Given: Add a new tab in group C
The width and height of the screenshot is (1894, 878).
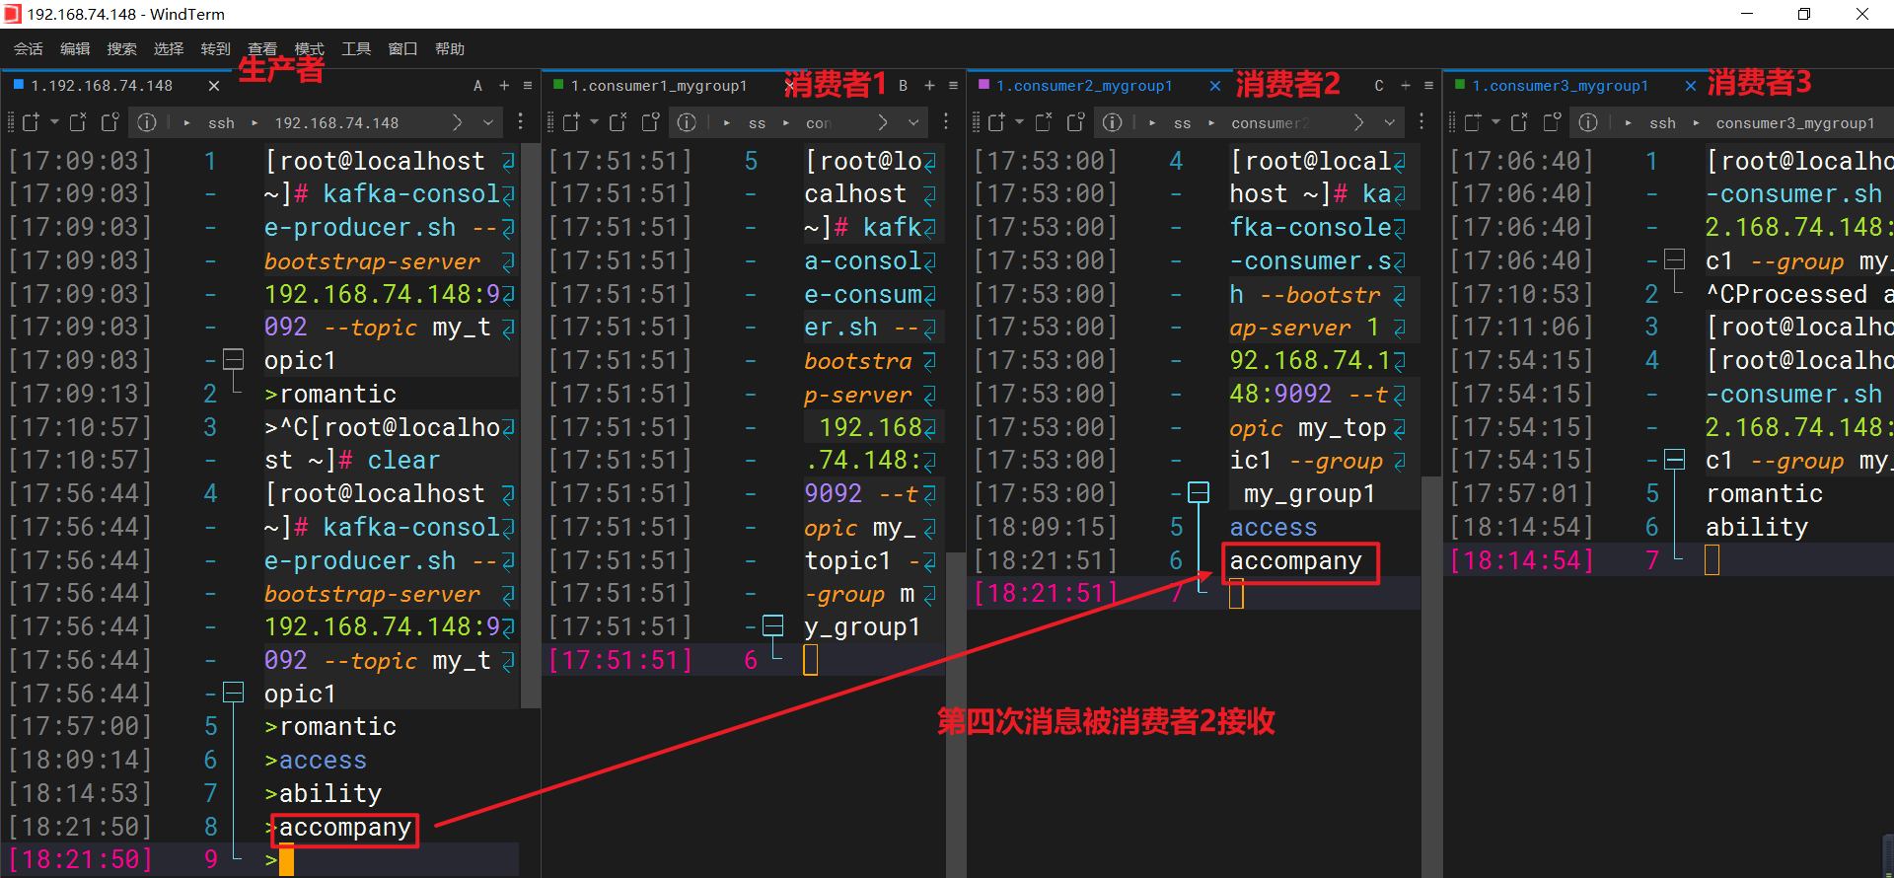Looking at the screenshot, I should pyautogui.click(x=1406, y=86).
